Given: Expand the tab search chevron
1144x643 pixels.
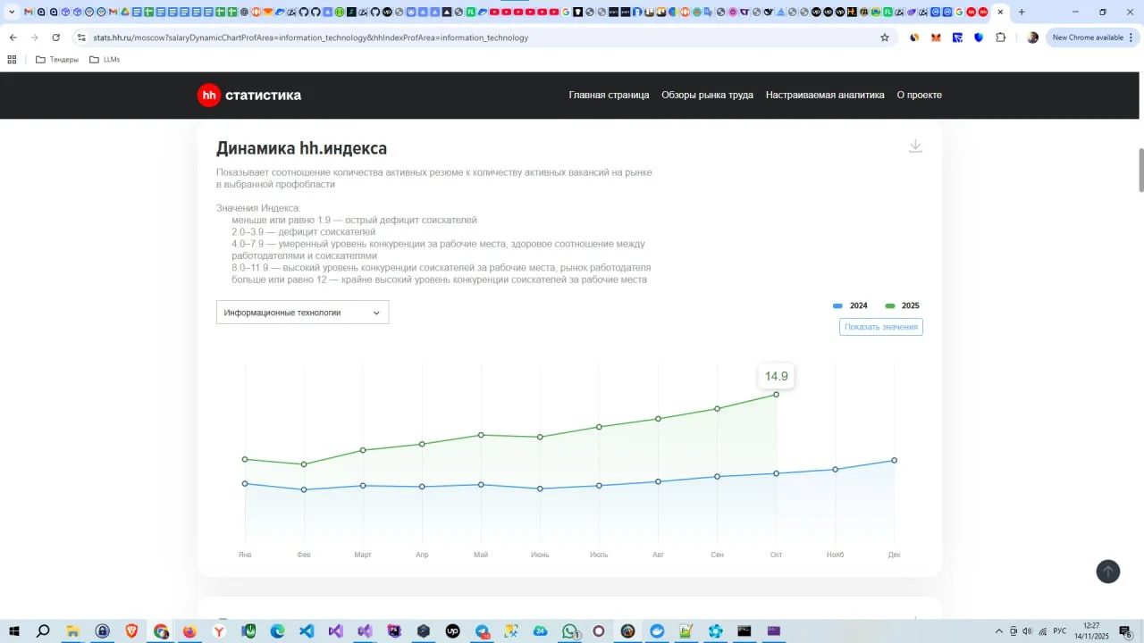Looking at the screenshot, I should [12, 13].
